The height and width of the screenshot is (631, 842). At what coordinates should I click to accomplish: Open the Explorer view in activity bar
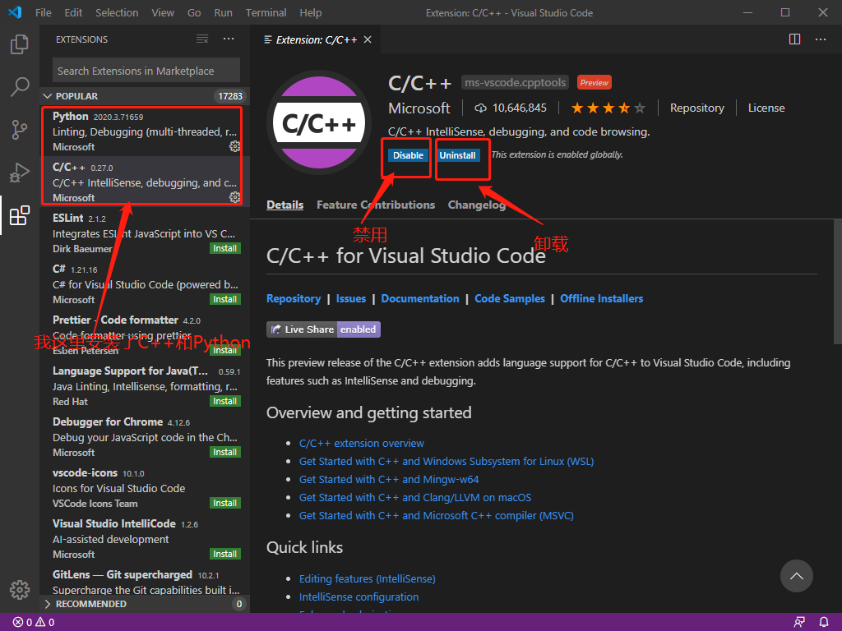[20, 44]
